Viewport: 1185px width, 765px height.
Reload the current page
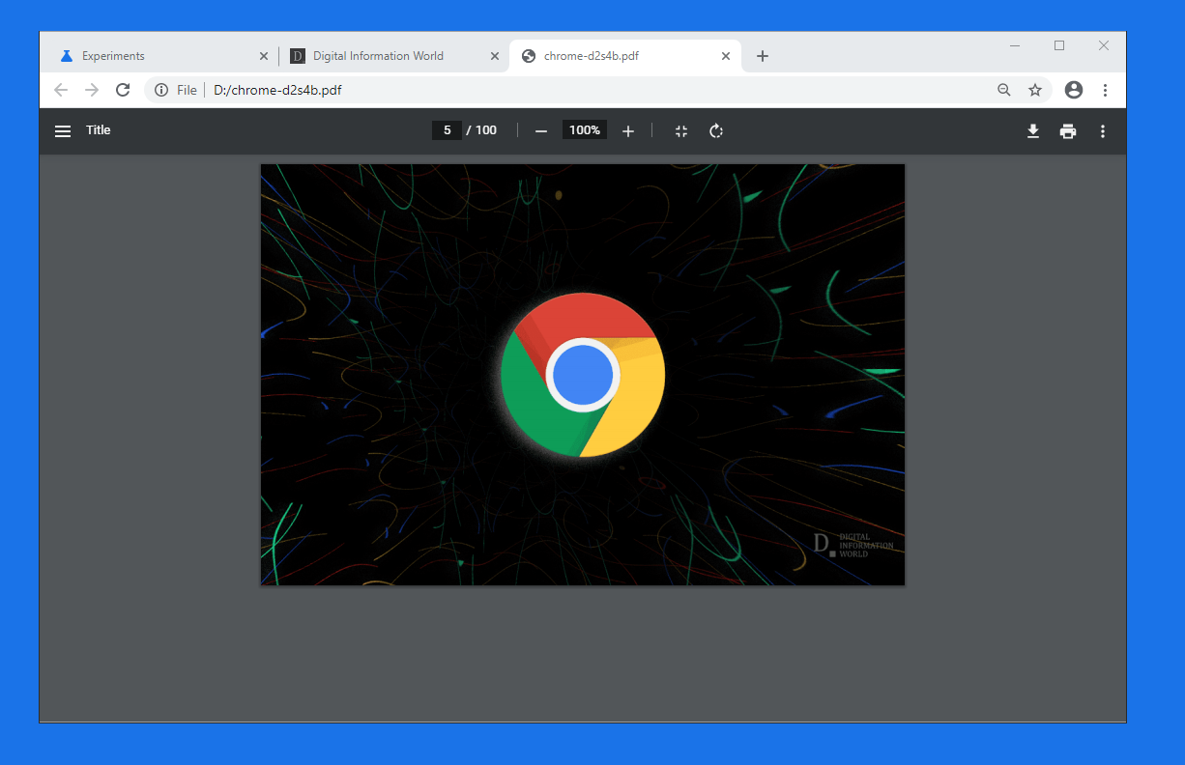[x=123, y=90]
